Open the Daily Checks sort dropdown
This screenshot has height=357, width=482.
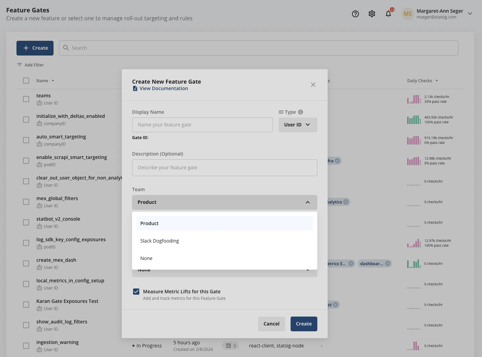pyautogui.click(x=436, y=81)
